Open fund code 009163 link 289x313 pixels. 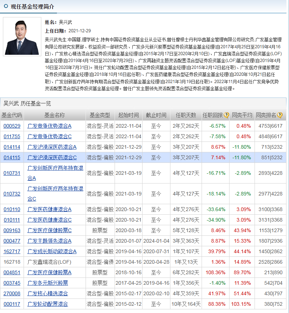[x=12, y=230]
